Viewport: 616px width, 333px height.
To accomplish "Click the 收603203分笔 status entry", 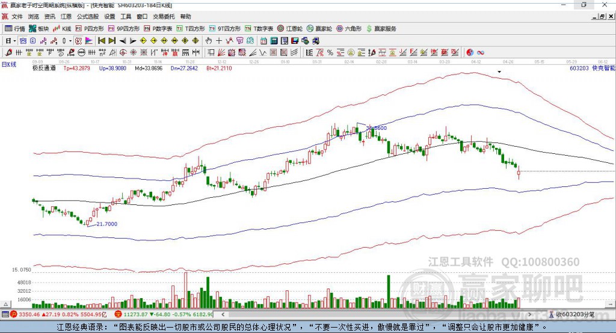I will click(571, 314).
